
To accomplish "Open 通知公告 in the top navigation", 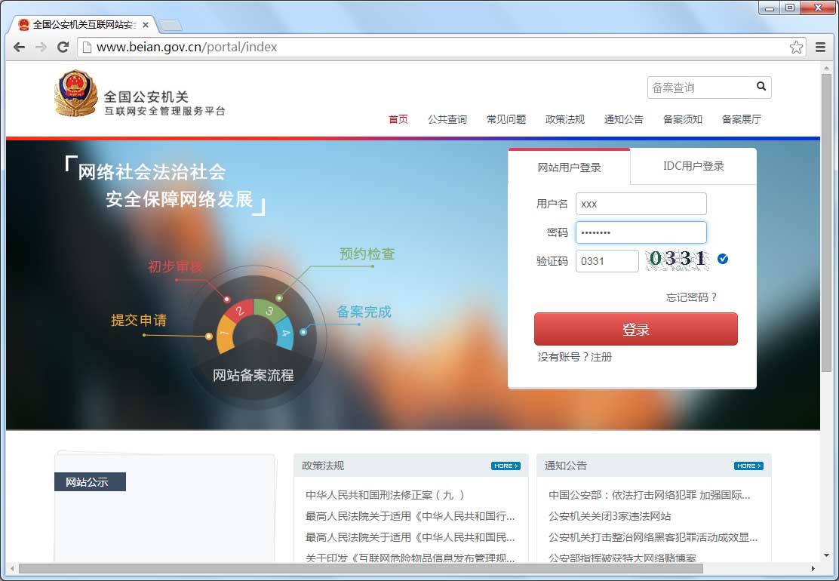I will click(624, 119).
